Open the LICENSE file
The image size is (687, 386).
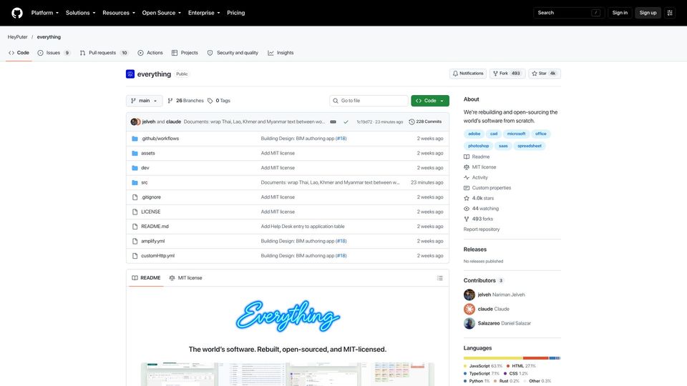(x=151, y=212)
